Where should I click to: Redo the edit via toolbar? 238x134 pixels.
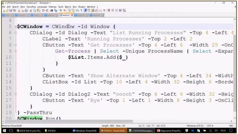pos(47,10)
